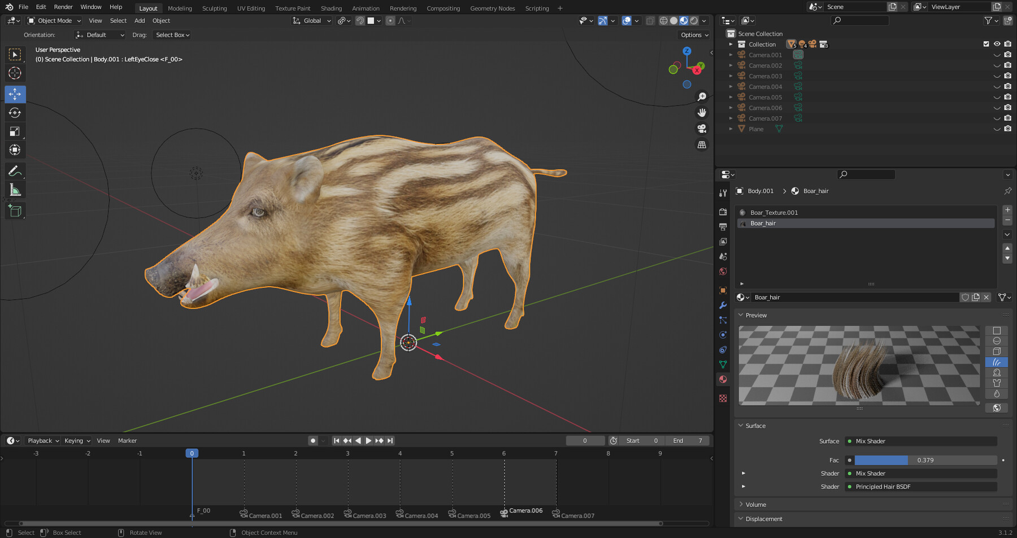Toggle visibility of Camera.003 in the outliner
The image size is (1017, 538).
(997, 76)
